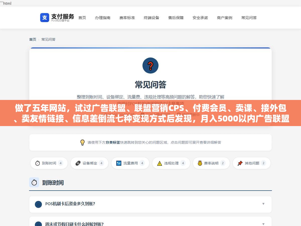Jump to 违规处理 category tag
301x226 pixels.
coord(171,163)
